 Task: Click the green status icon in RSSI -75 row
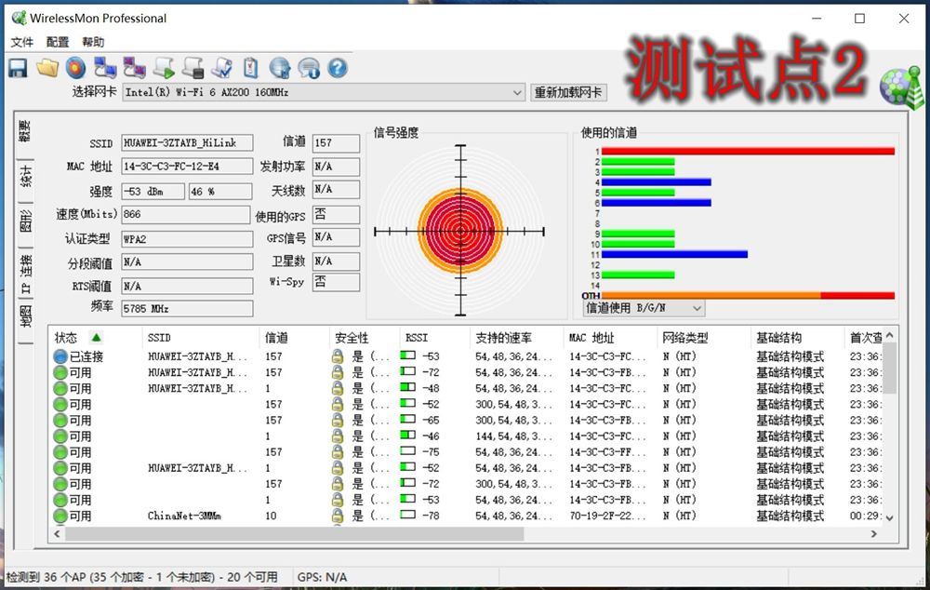(60, 452)
